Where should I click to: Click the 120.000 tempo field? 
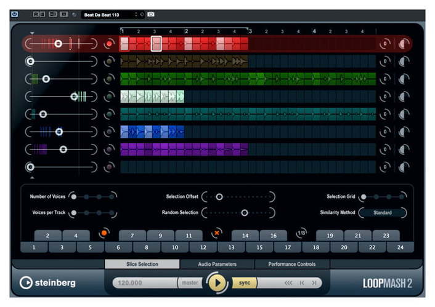145,283
